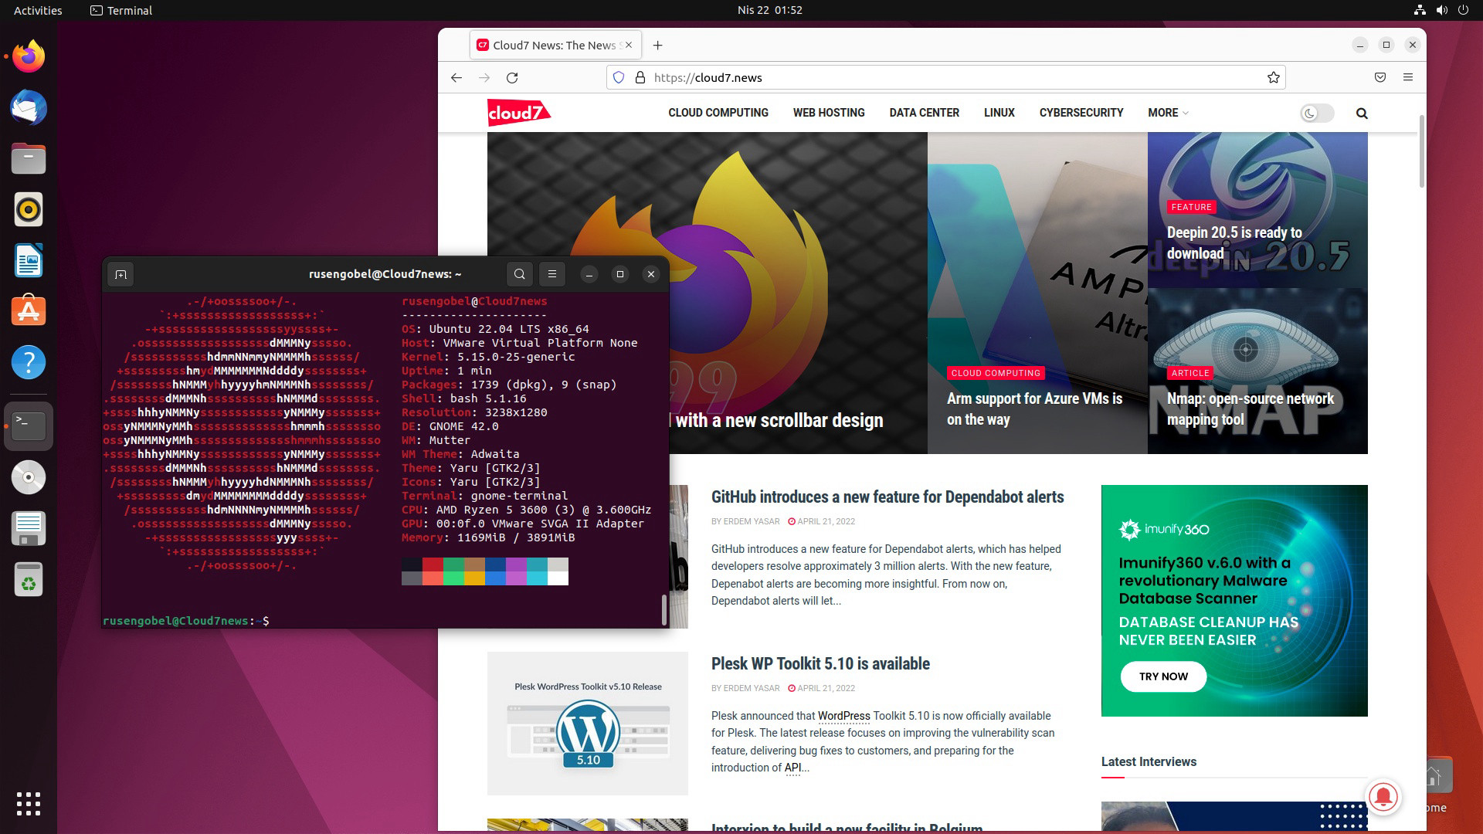This screenshot has height=834, width=1483.
Task: Open Plesk WP Toolkit 5.10 headline
Action: click(820, 663)
